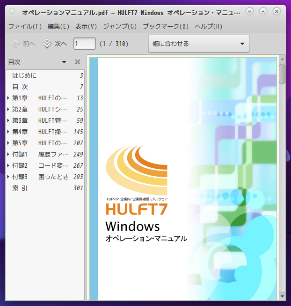Select the はじめに outline entry
The width and height of the screenshot is (291, 306).
click(45, 75)
